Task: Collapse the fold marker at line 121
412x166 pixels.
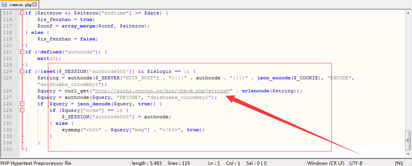Action: coord(22,52)
